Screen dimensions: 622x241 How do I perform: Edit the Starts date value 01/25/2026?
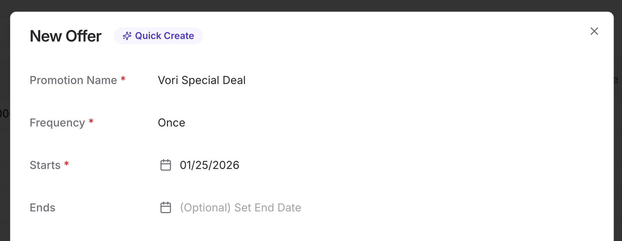(x=209, y=165)
